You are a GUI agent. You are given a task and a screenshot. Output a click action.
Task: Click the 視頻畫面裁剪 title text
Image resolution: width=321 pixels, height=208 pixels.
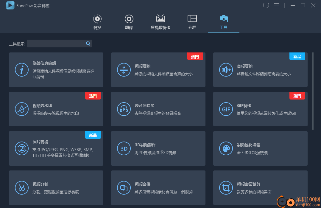coord(249,184)
